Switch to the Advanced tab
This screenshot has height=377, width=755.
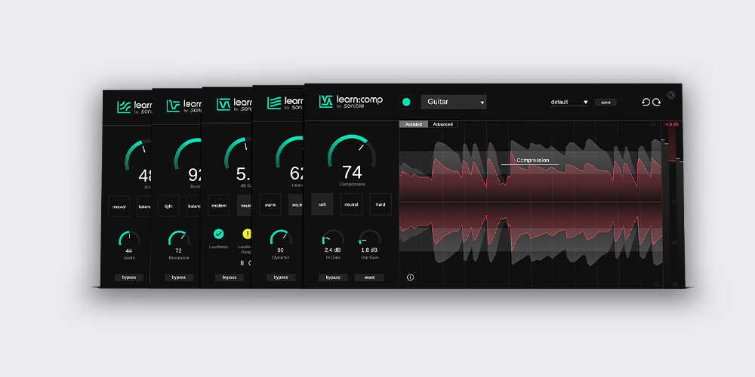[x=442, y=124]
